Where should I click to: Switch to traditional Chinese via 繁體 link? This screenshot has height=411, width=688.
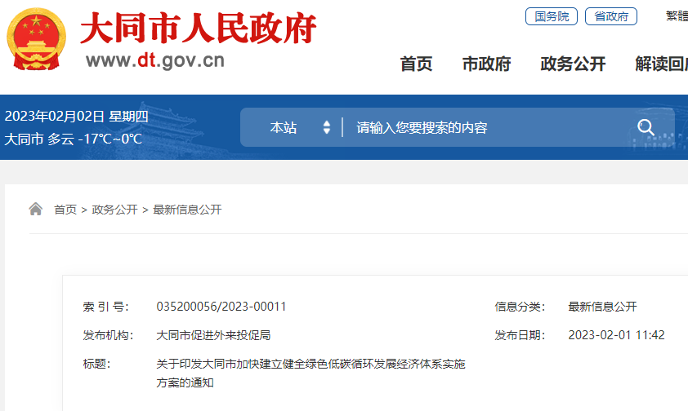point(677,16)
